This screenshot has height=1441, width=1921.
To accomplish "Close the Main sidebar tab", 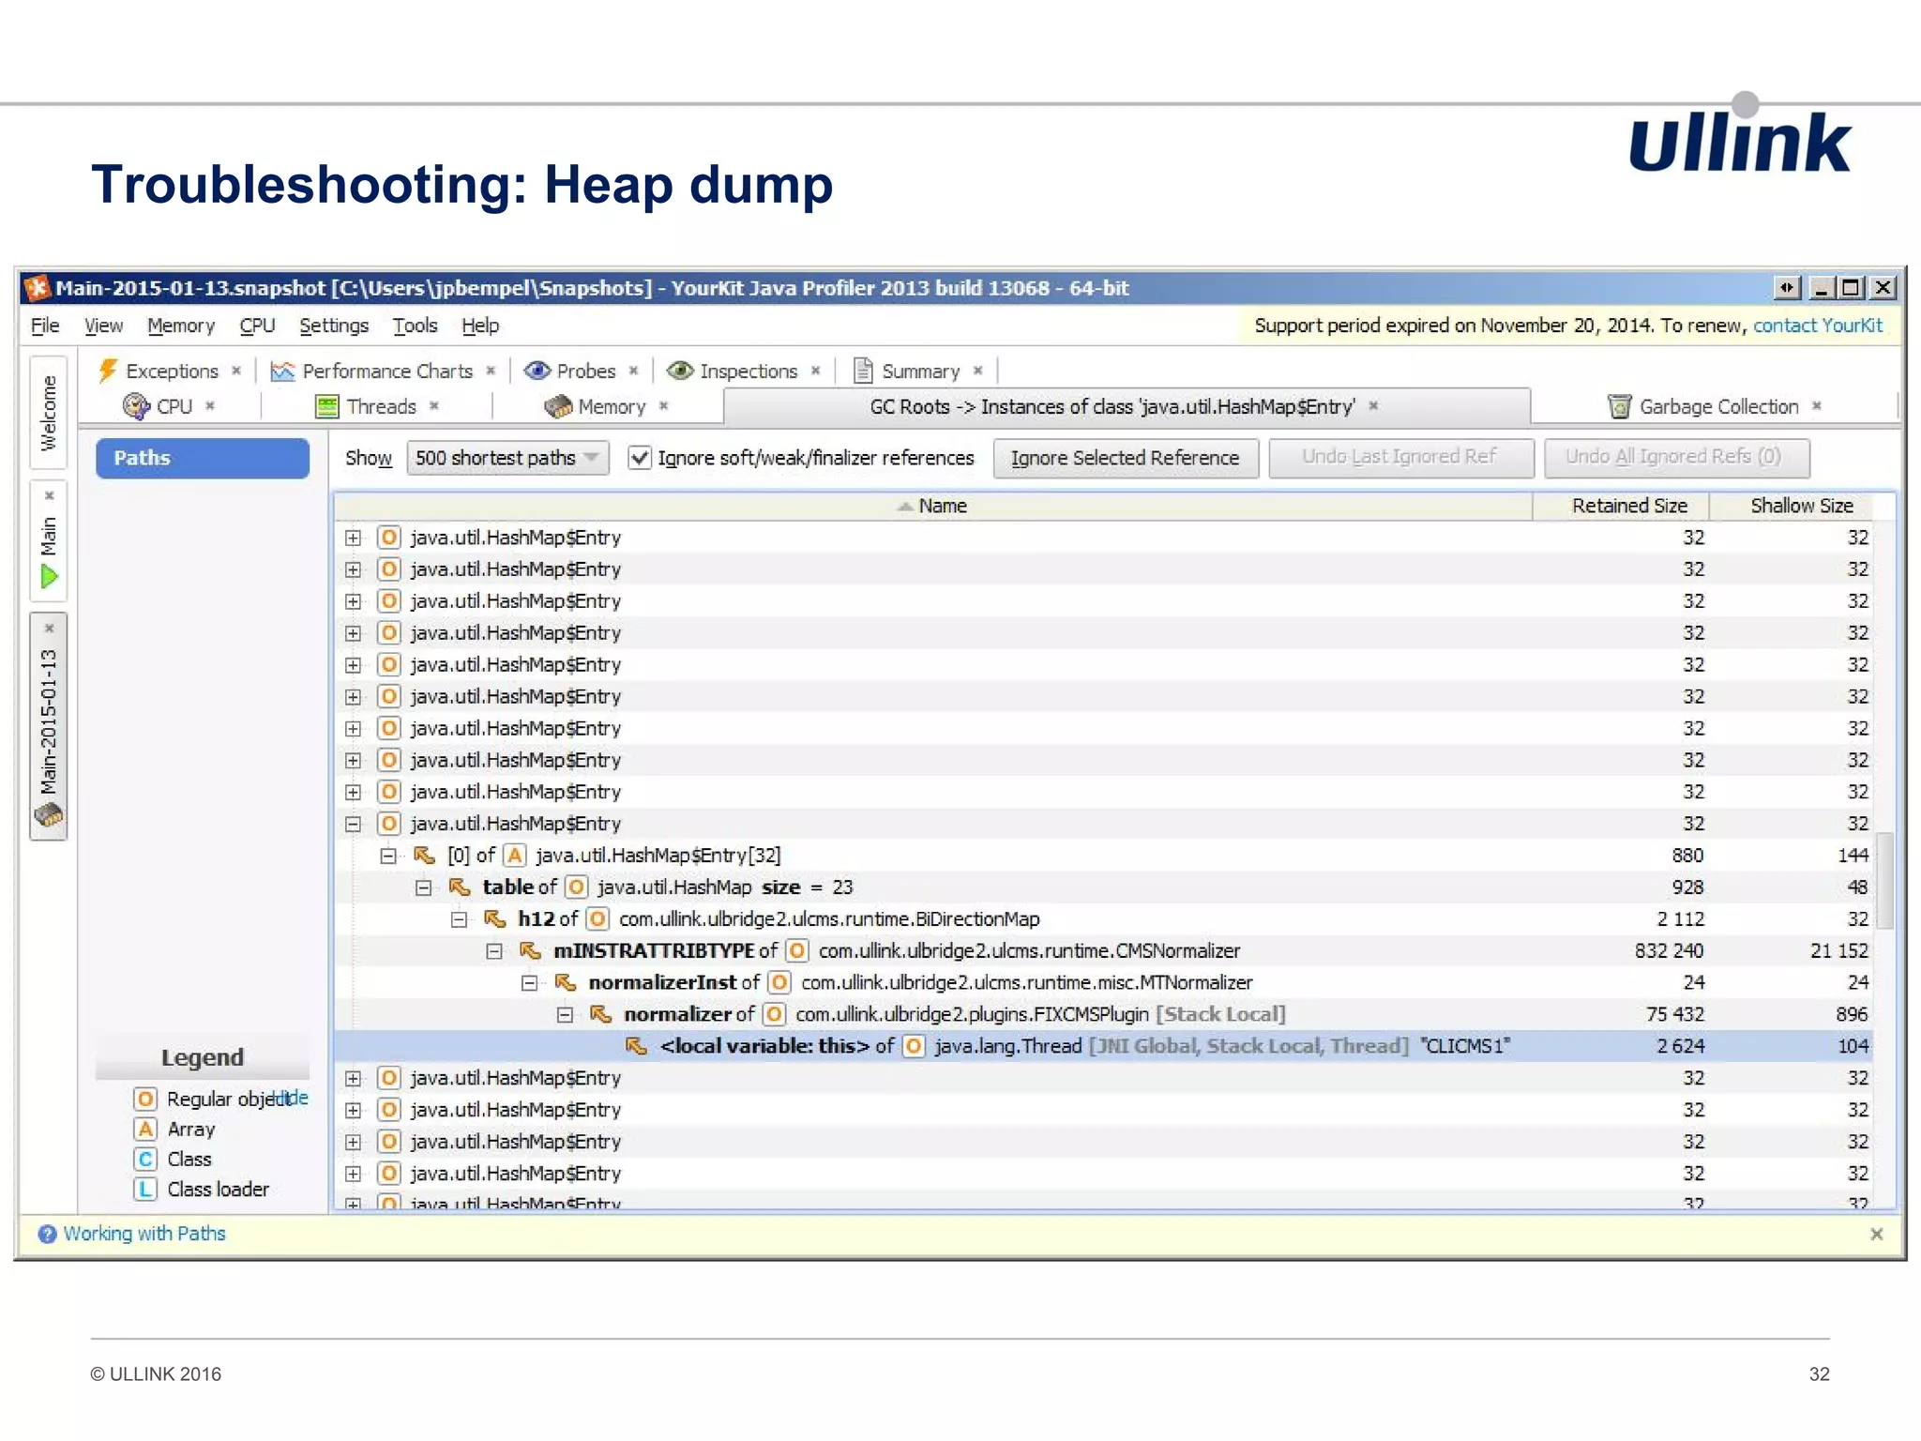I will 50,495.
